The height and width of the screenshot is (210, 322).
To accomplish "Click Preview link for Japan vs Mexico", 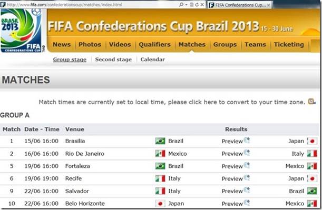I will pos(232,204).
